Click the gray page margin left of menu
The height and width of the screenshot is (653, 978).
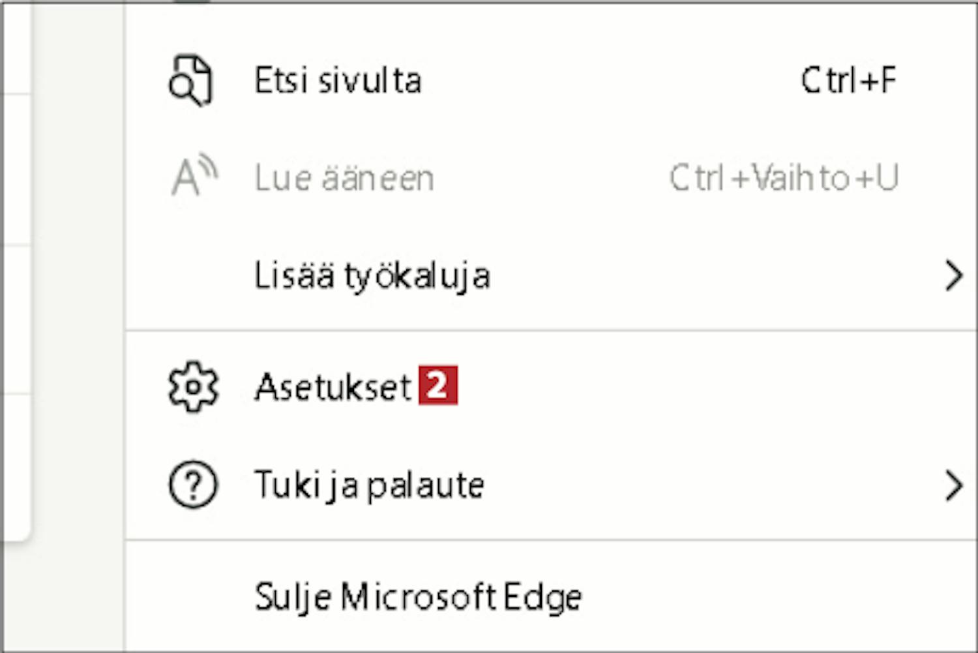(78, 326)
